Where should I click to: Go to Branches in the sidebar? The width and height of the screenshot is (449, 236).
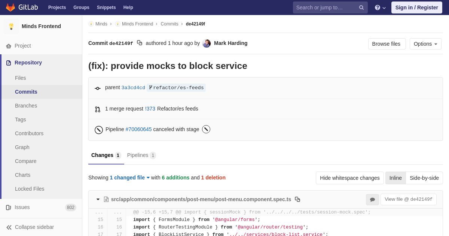26,106
